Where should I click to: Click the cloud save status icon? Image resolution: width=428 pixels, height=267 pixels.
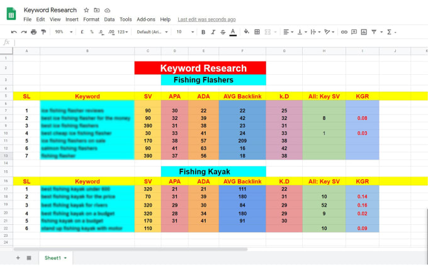(x=107, y=10)
